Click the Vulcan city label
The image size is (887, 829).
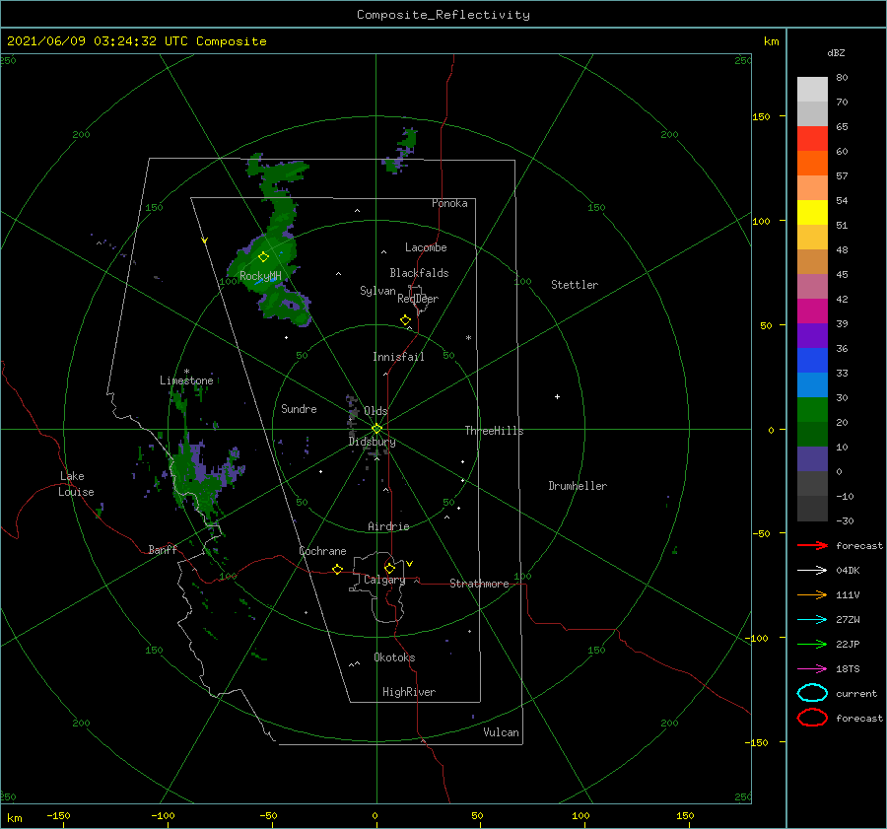(501, 732)
